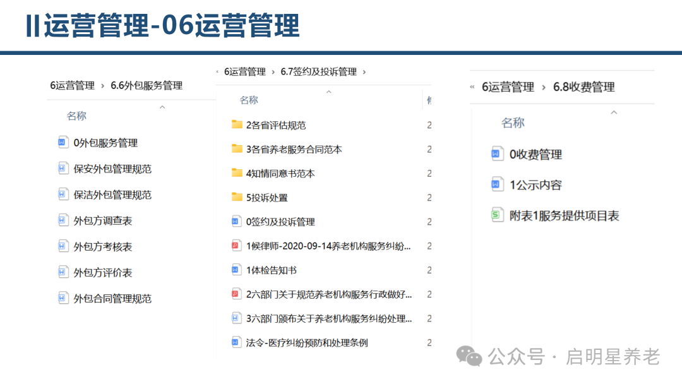Image resolution: width=682 pixels, height=384 pixels.
Task: Click the Word icon of 0签约及投诉管理
Action: (236, 221)
